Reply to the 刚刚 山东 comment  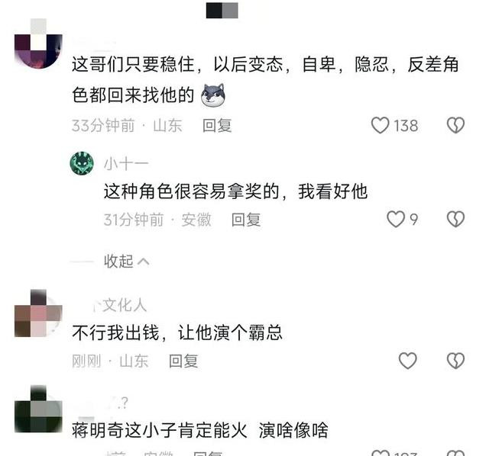click(183, 361)
